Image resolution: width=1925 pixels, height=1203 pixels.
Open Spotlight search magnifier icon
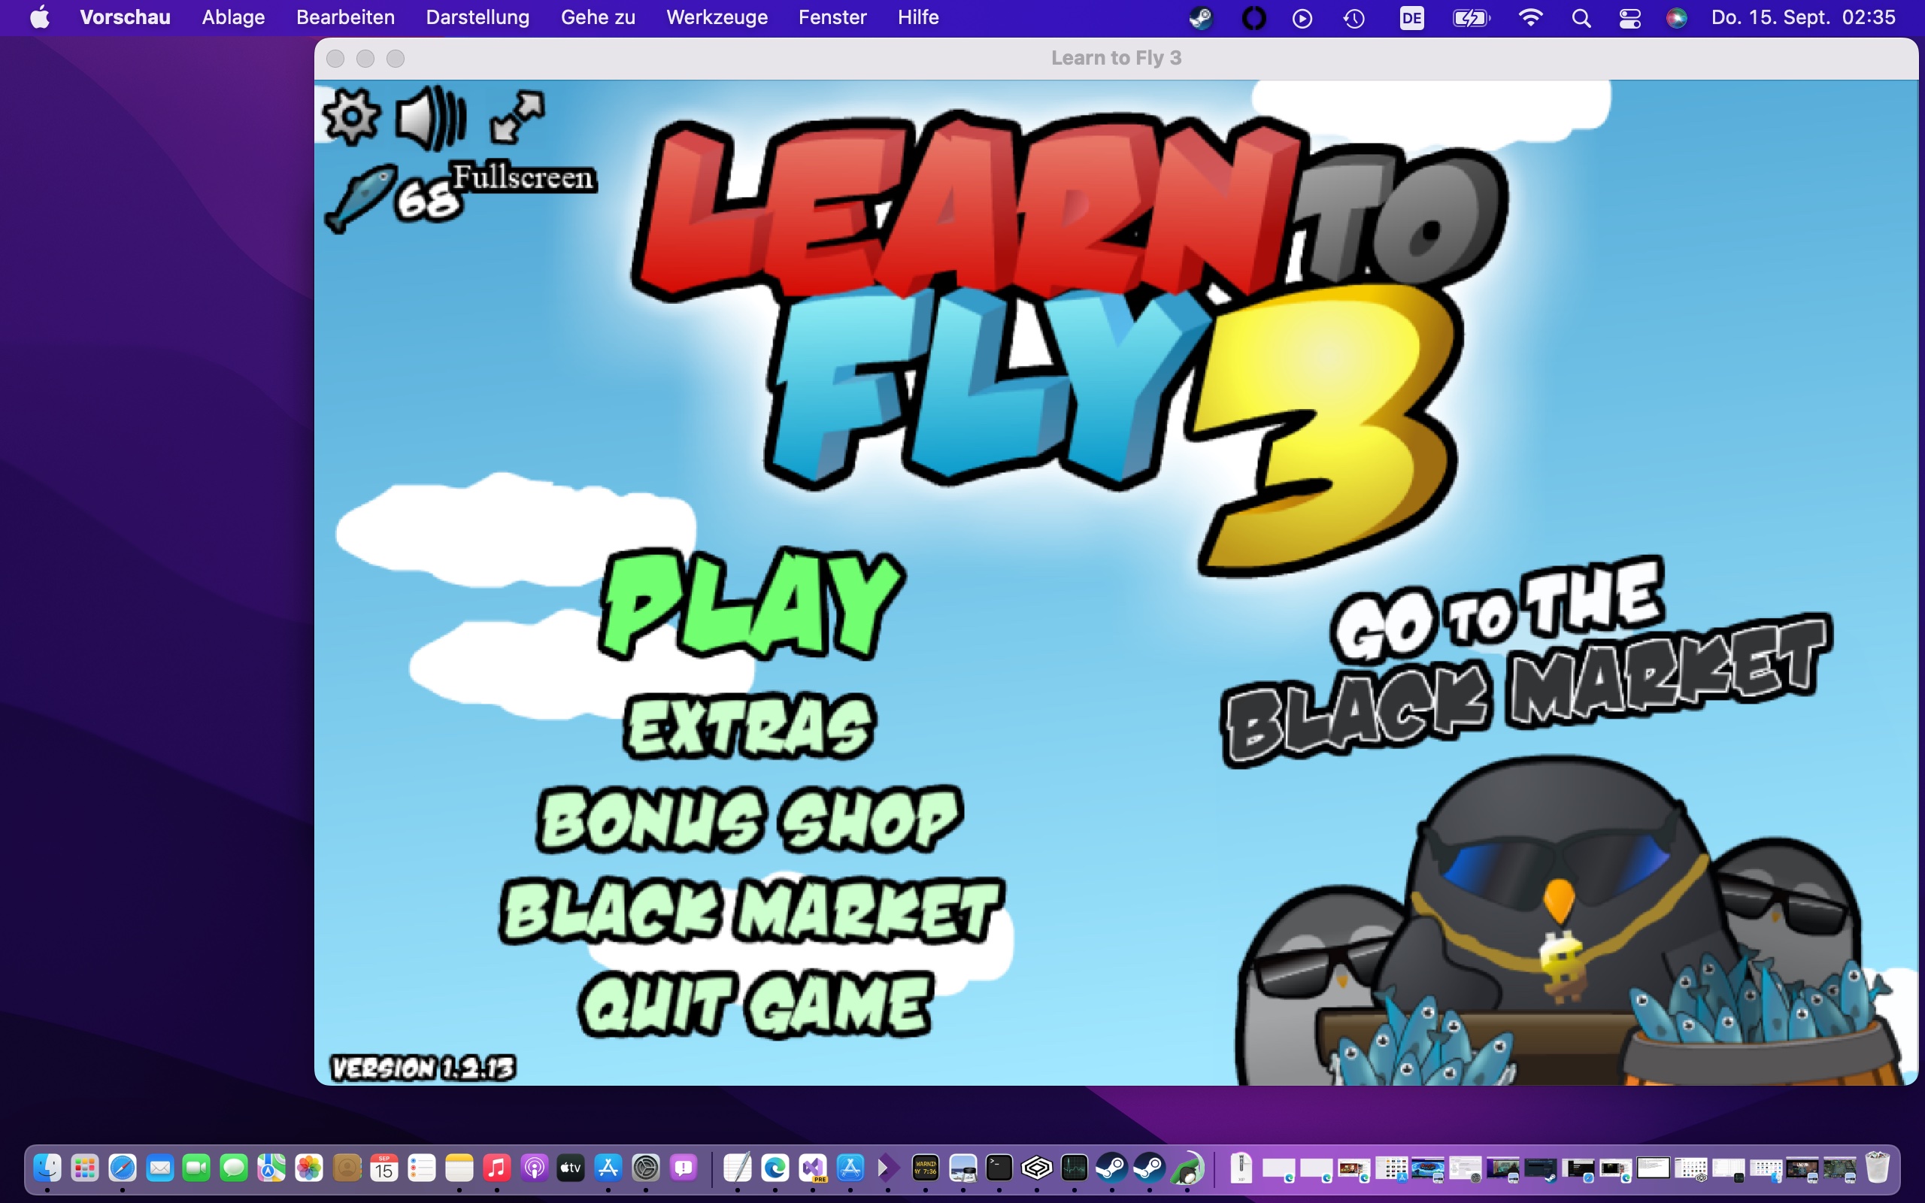point(1581,17)
